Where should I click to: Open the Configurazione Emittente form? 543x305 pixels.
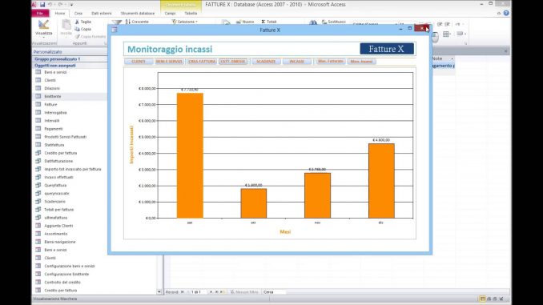66,275
